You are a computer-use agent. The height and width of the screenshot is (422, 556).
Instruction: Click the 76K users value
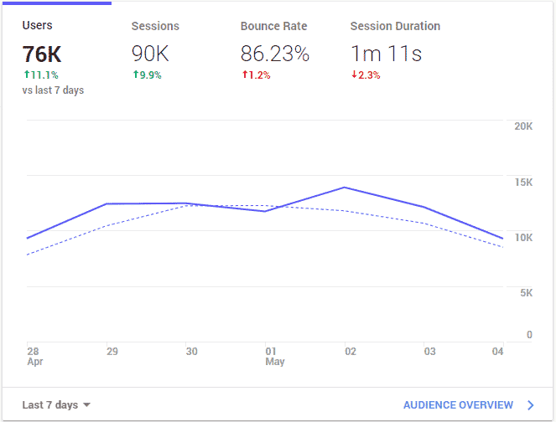(x=41, y=54)
